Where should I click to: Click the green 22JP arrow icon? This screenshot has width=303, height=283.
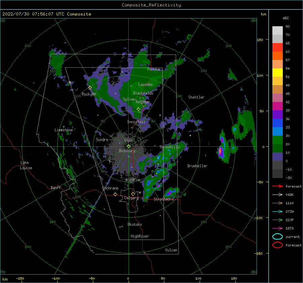(x=277, y=220)
